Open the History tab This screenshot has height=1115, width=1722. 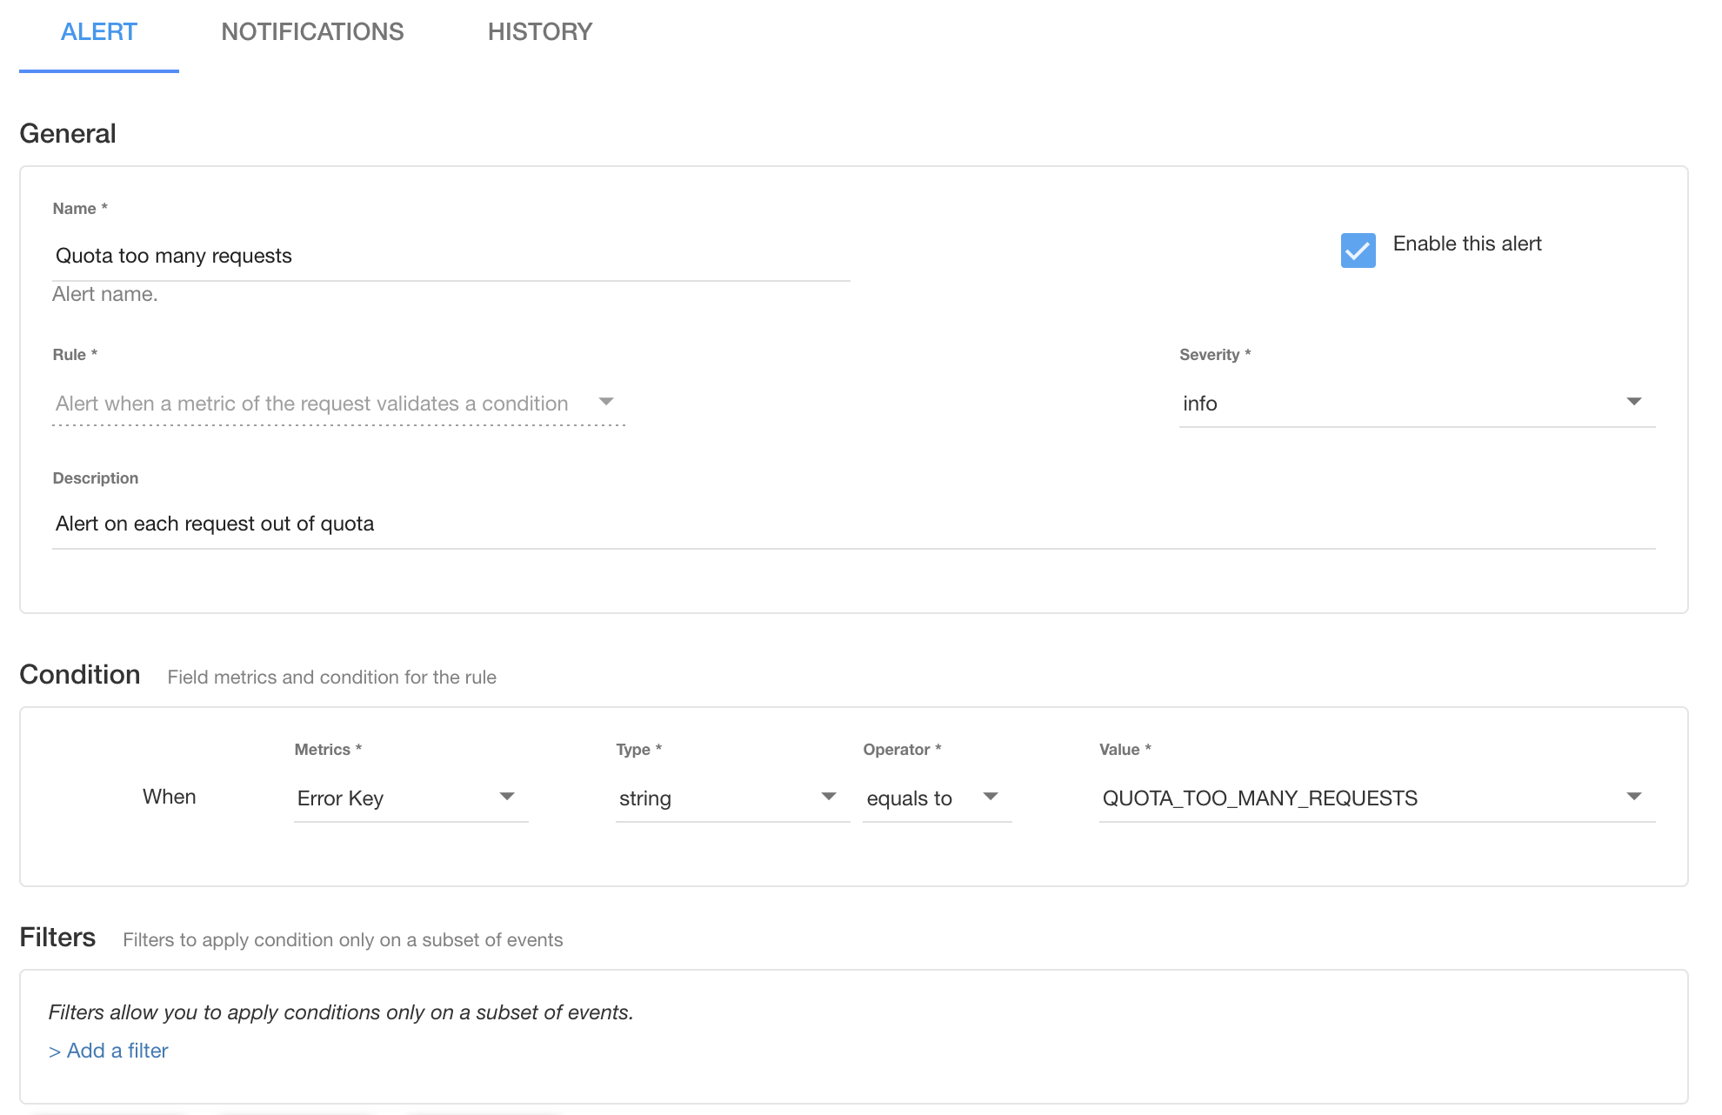coord(539,32)
